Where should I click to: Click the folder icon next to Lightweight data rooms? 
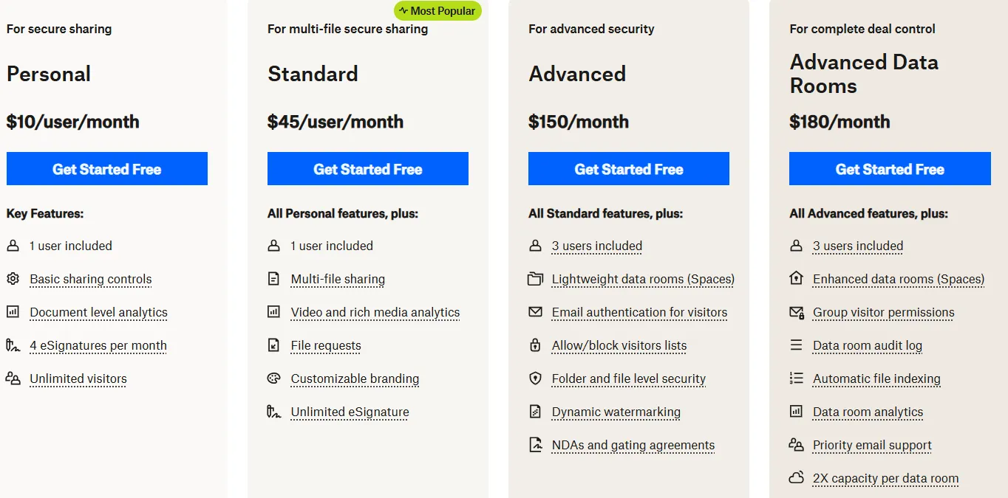(x=536, y=279)
